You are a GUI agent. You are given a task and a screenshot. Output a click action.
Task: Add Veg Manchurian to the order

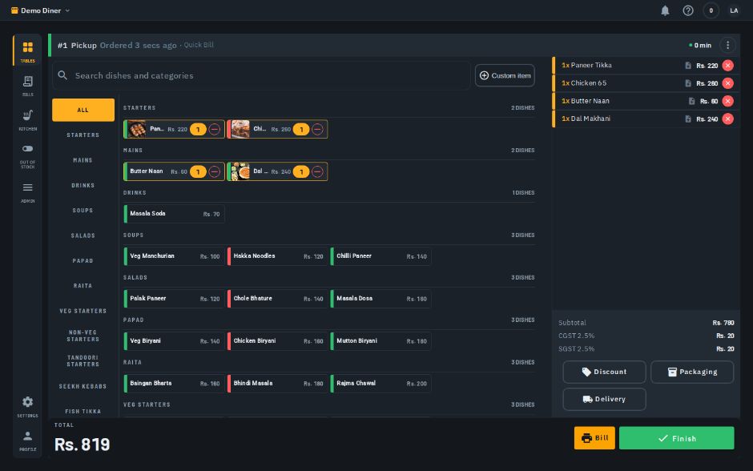point(174,256)
